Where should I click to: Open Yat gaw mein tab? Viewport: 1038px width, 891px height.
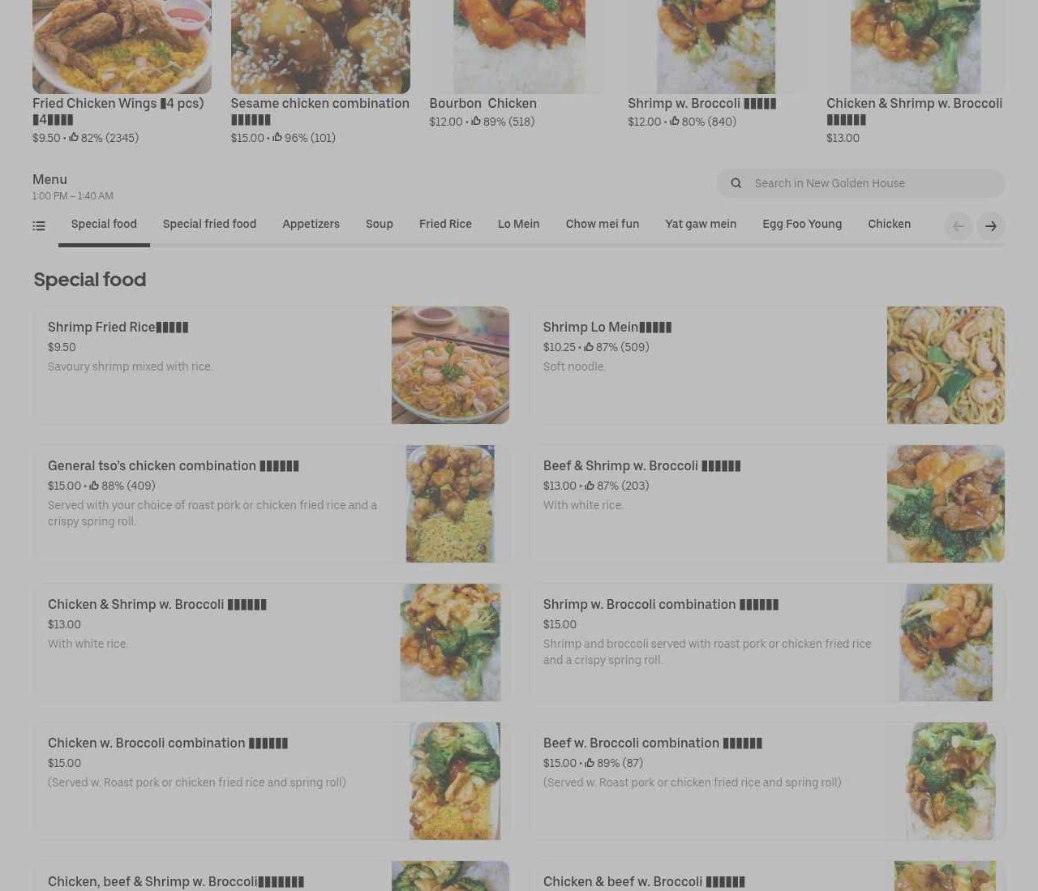click(701, 225)
